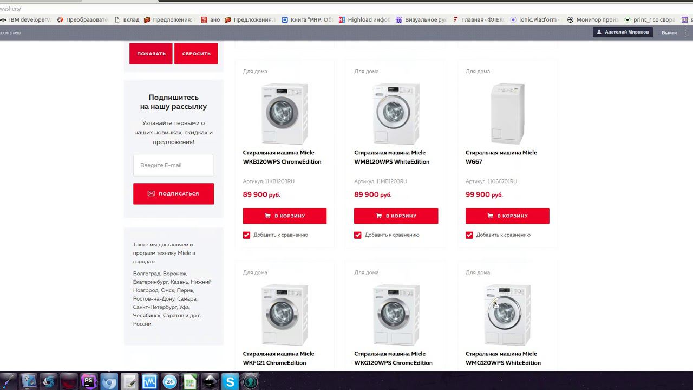Add WKB120WPS ChromeEdition to cart
Screen dimensions: 693x390
(285, 216)
